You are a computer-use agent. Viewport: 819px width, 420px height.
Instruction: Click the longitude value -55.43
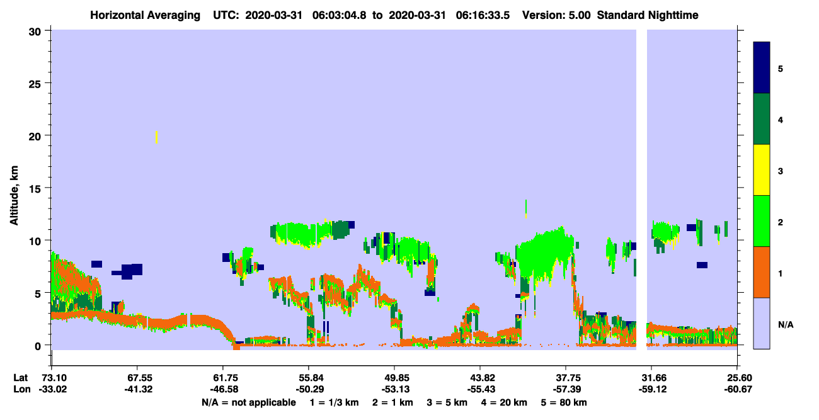(x=480, y=389)
